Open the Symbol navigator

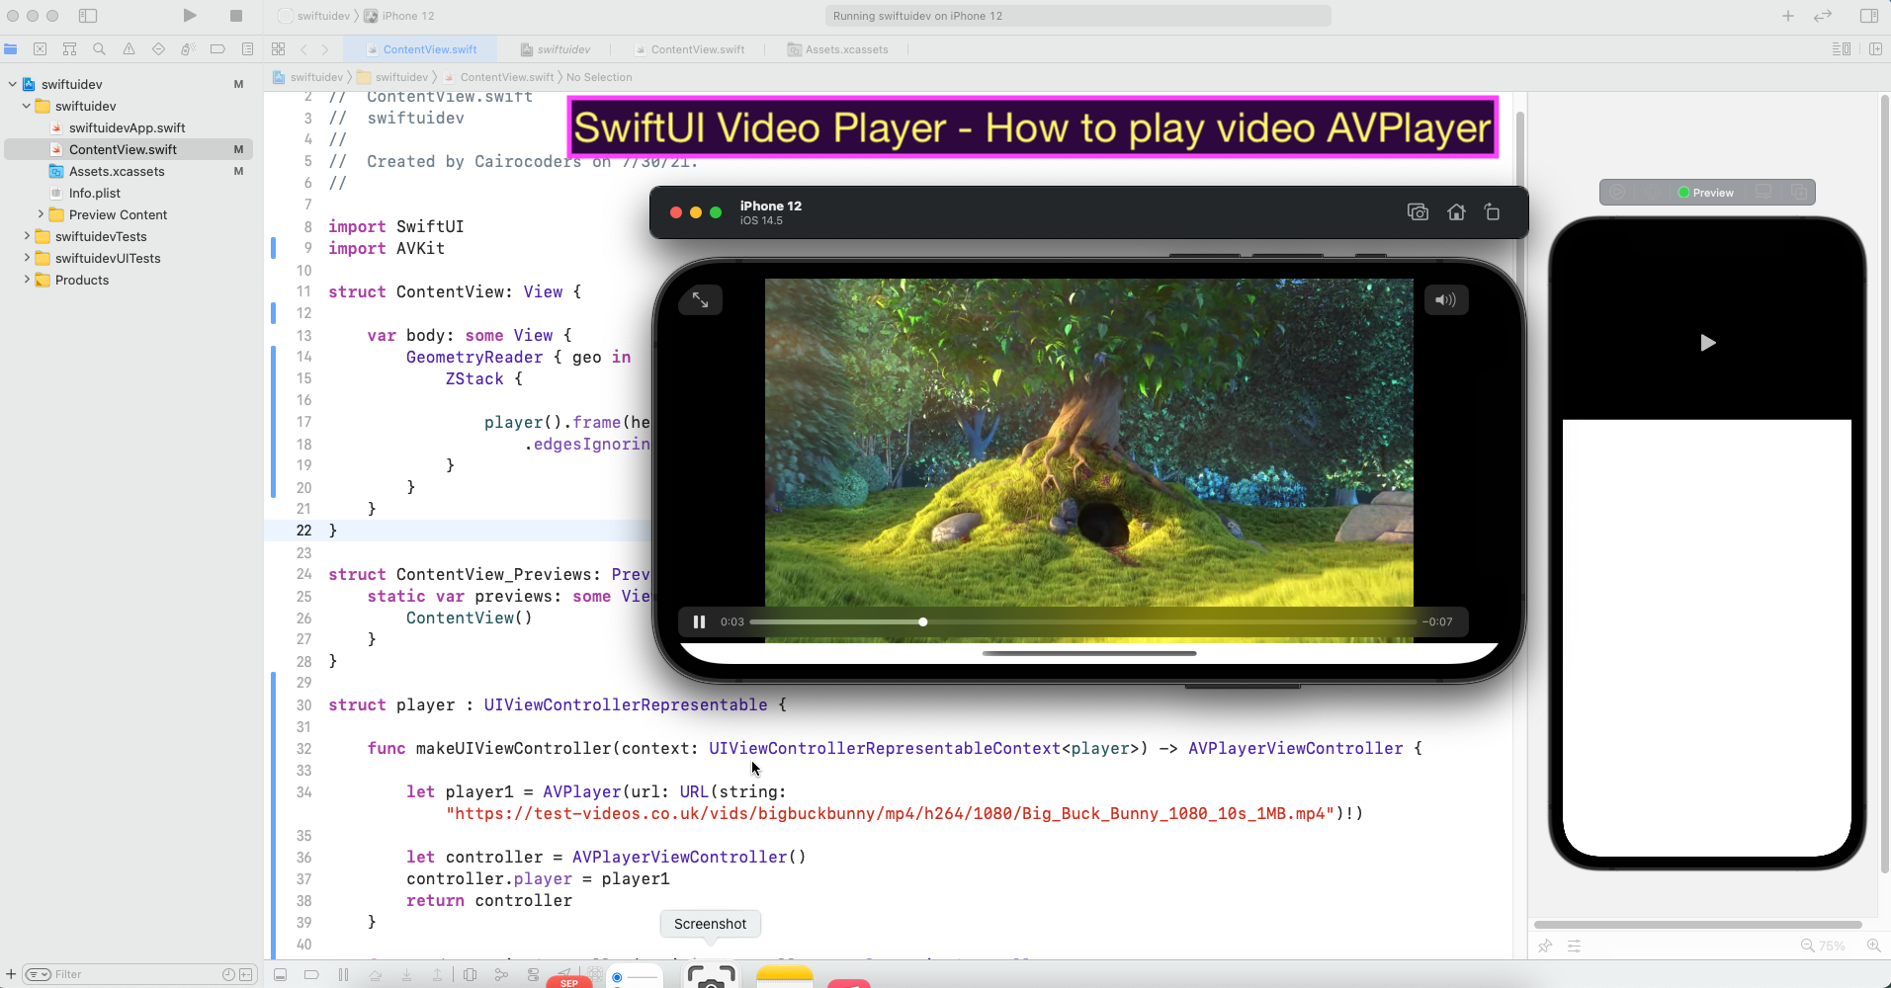tap(69, 49)
